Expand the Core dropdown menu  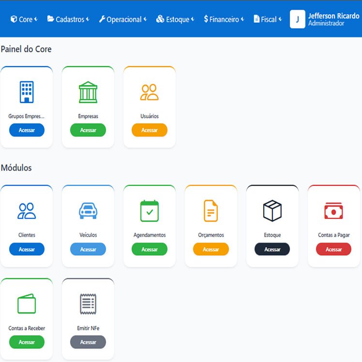click(24, 19)
